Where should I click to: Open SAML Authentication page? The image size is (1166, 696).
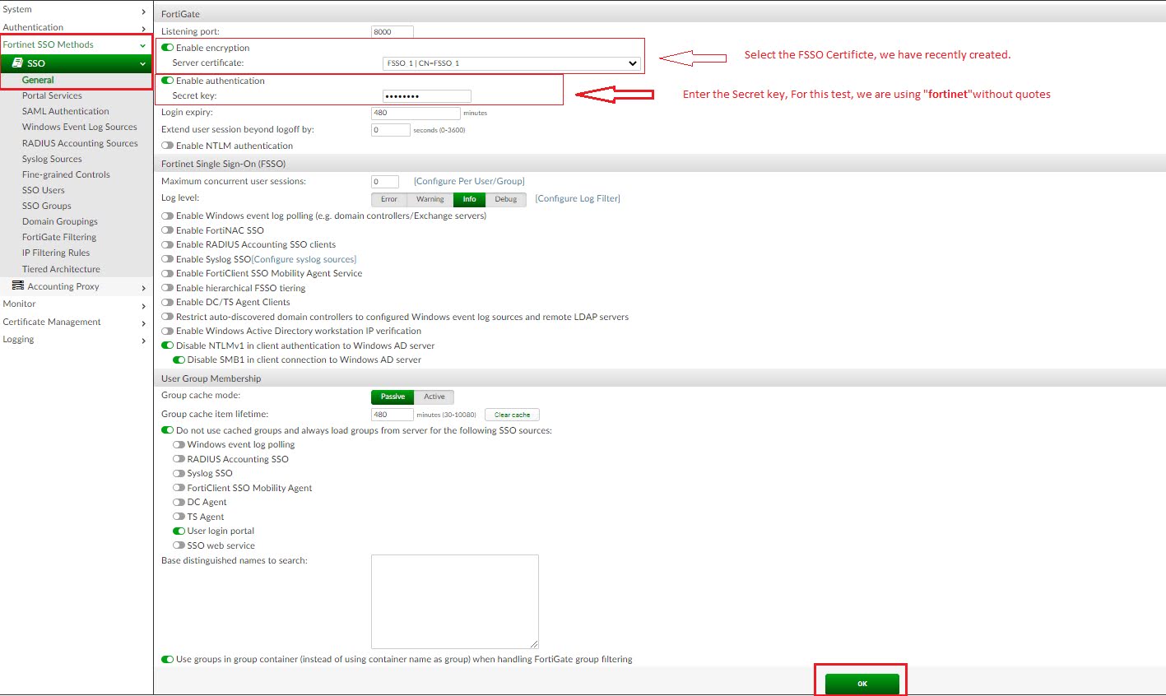click(x=66, y=111)
